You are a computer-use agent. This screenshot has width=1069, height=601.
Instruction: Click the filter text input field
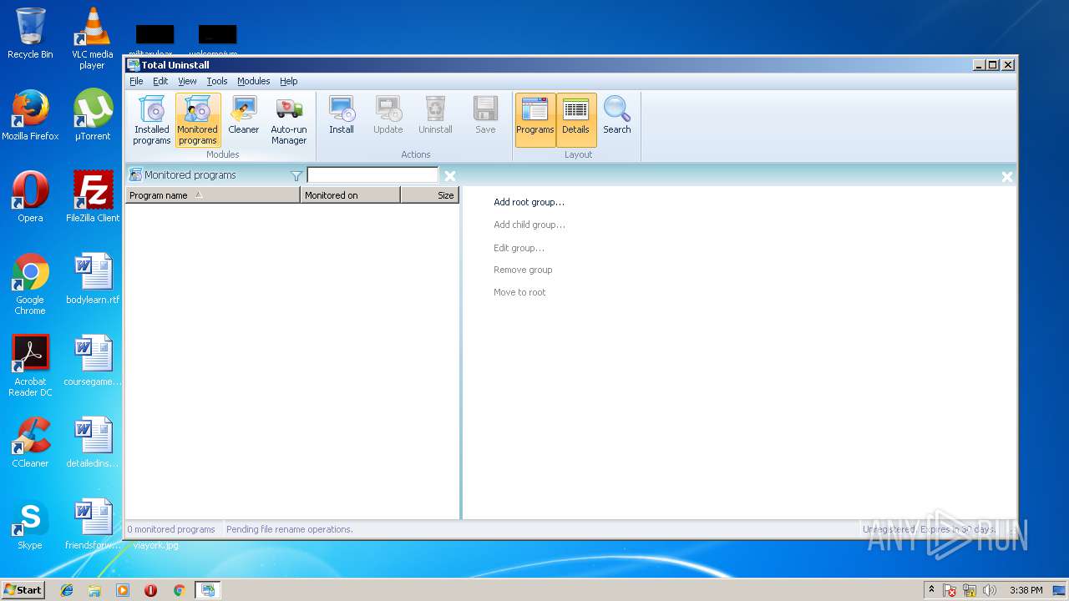click(x=372, y=175)
